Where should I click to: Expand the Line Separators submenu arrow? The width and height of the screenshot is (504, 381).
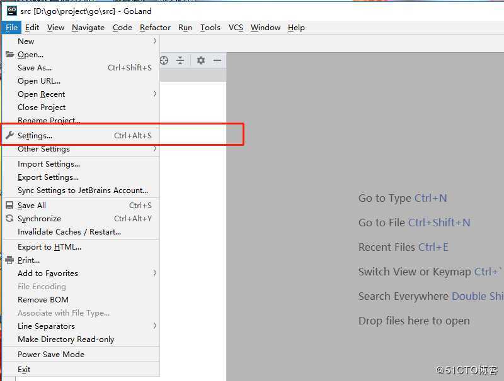click(155, 326)
